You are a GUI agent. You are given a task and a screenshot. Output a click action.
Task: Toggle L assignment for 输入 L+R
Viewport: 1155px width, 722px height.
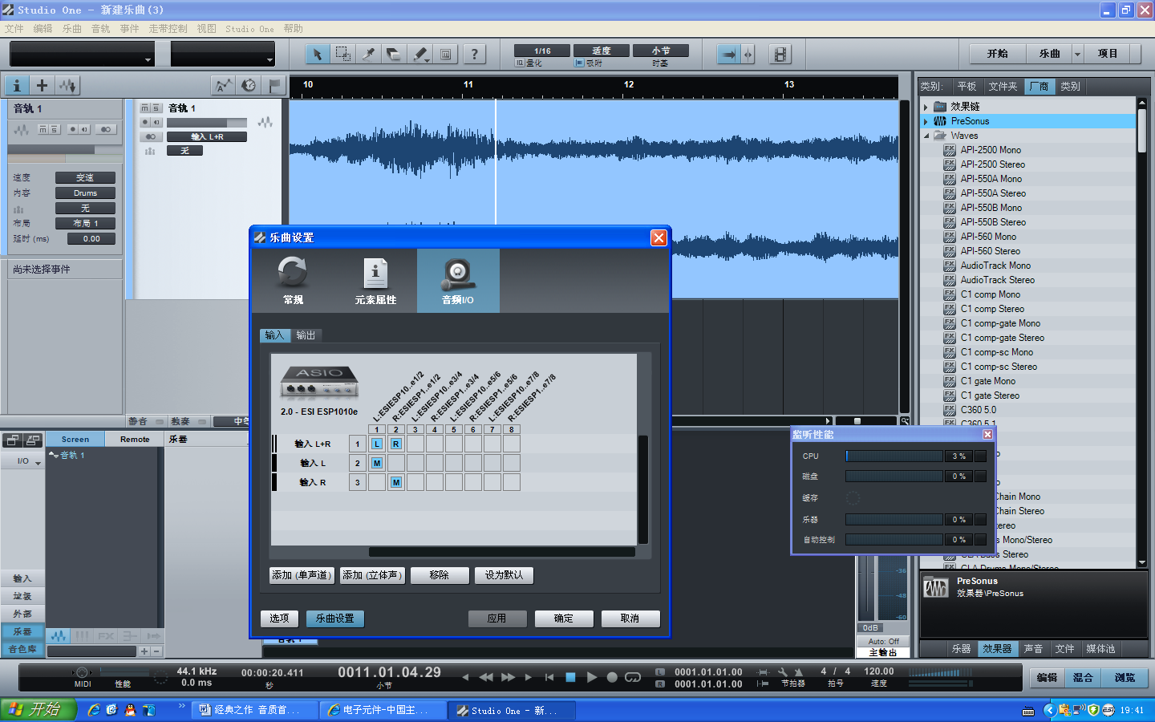coord(377,444)
